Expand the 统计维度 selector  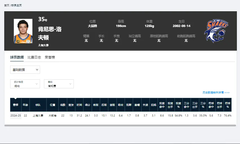(25, 84)
